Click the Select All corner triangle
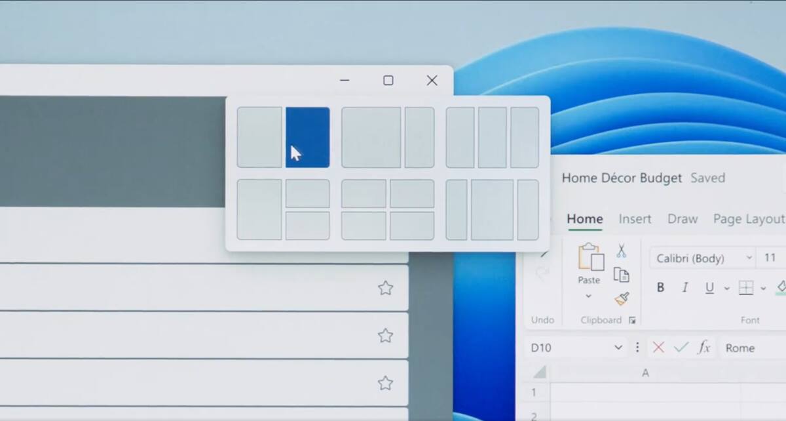 [539, 372]
